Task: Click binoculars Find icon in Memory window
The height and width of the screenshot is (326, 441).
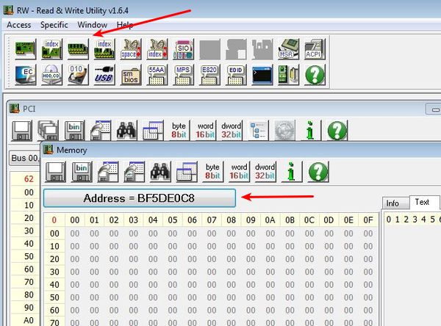Action: point(160,171)
